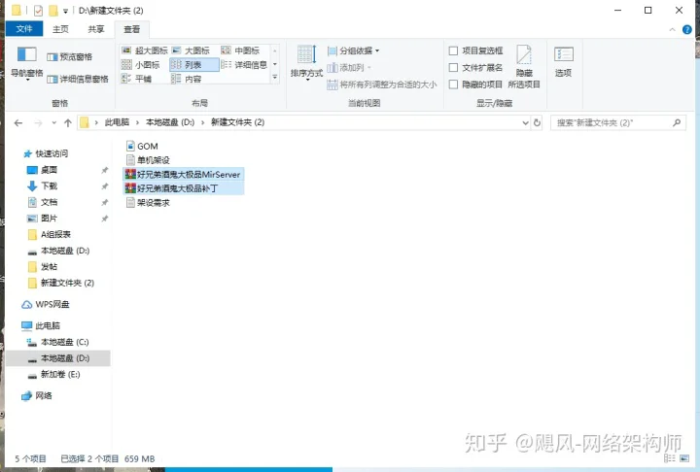Enable the 项目复选框 checkbox
This screenshot has height=472, width=700.
pos(453,51)
